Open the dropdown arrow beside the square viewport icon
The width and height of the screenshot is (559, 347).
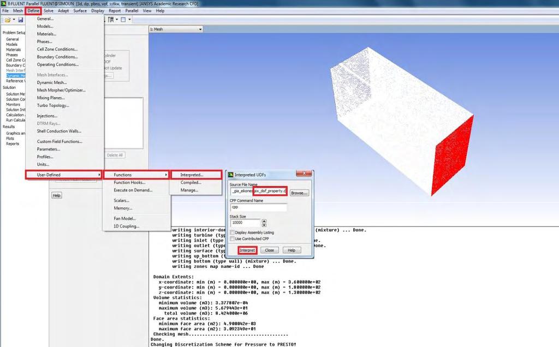click(x=129, y=20)
